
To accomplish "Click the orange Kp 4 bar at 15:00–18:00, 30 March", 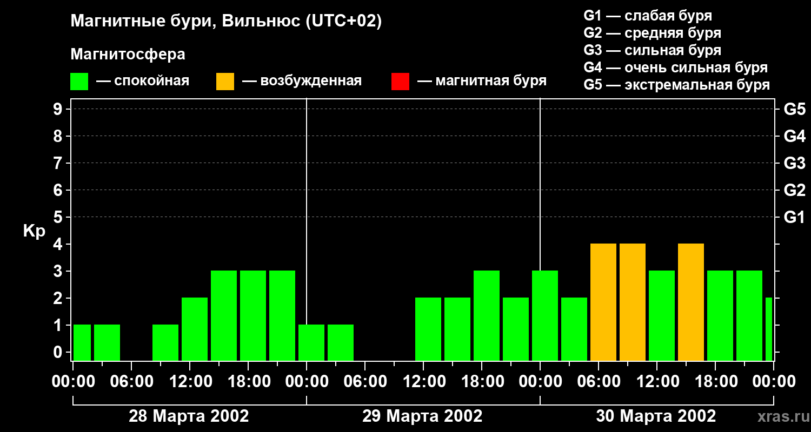I will [691, 302].
